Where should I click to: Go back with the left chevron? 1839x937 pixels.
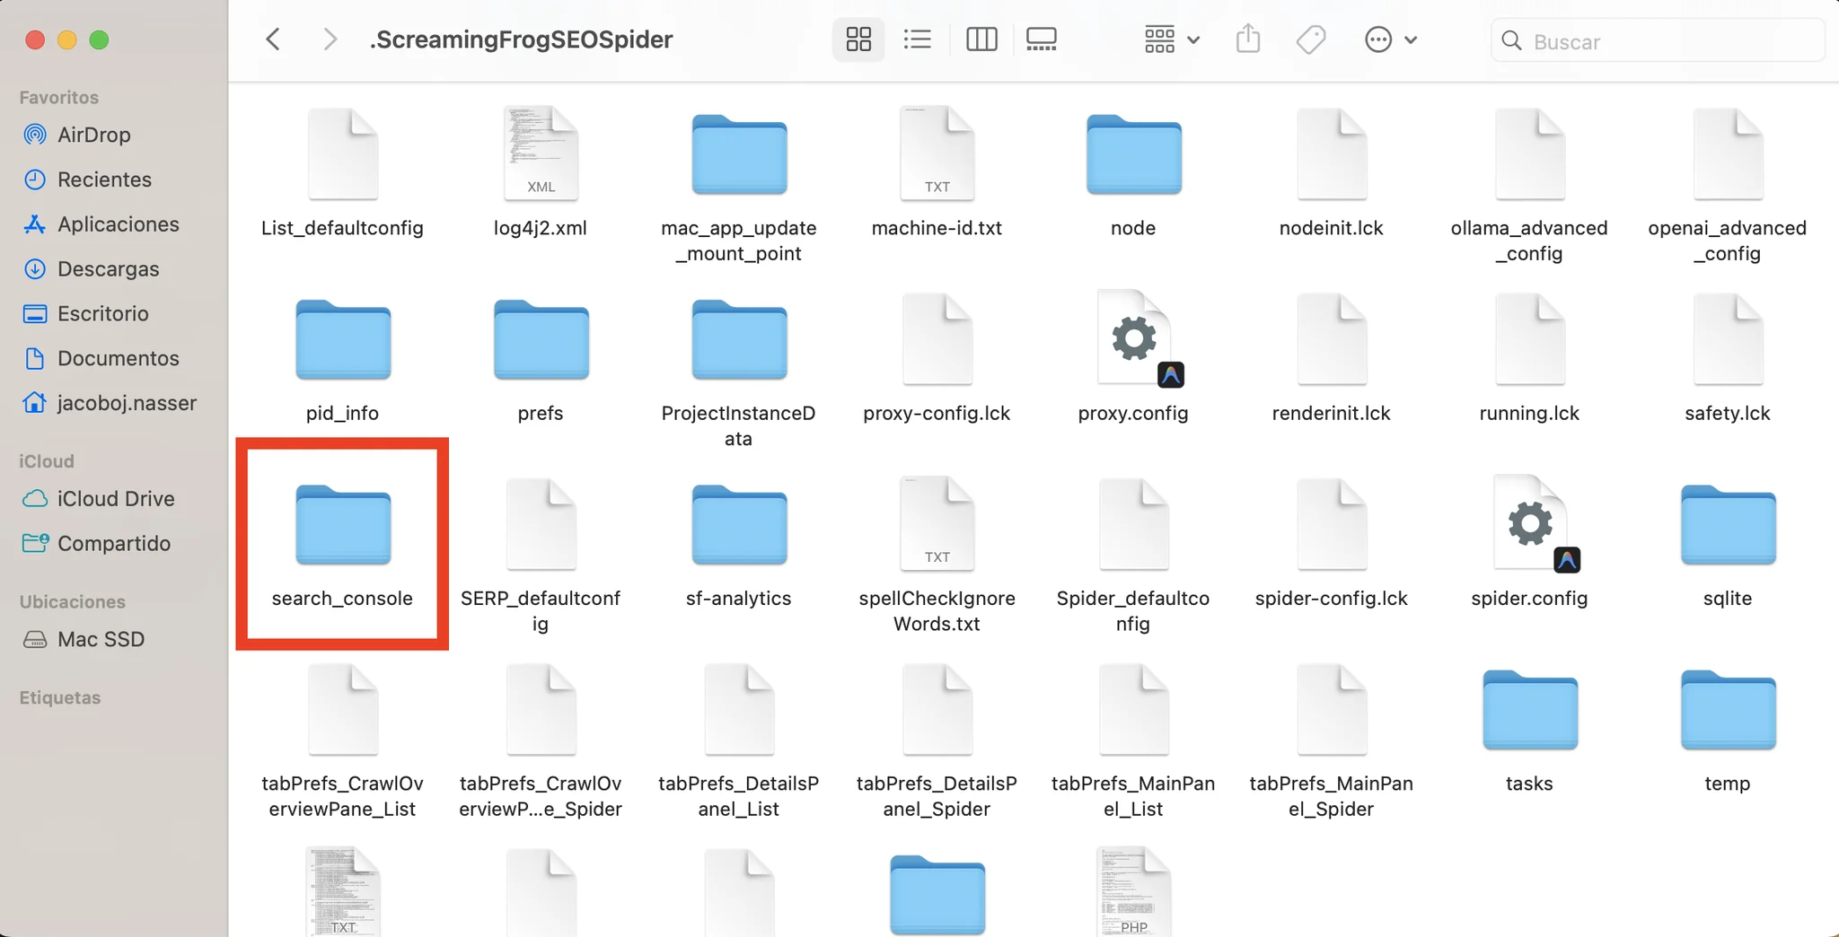(274, 39)
